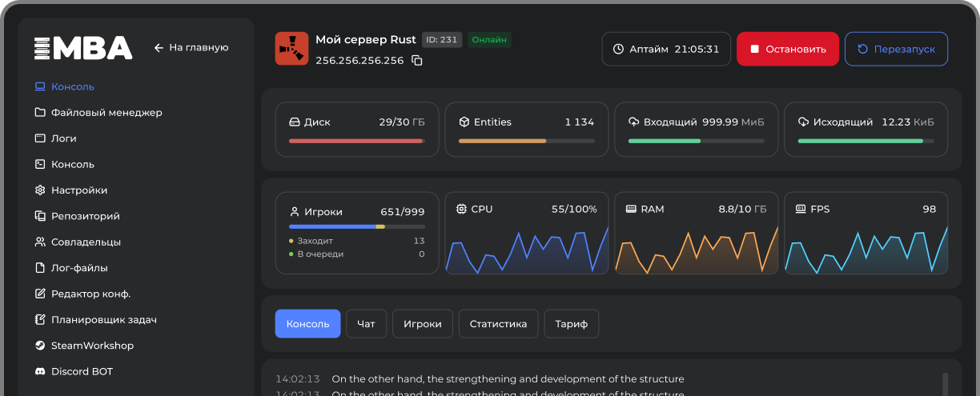Click the orange Entities progress bar
Image resolution: width=980 pixels, height=396 pixels.
(x=526, y=141)
